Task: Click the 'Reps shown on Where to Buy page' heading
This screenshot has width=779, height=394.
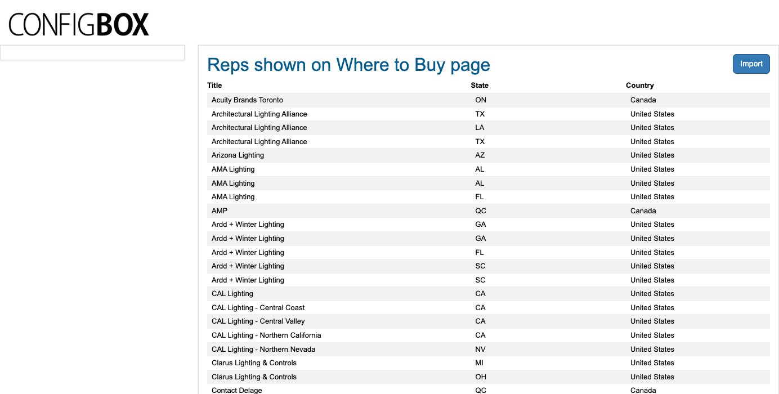Action: click(348, 65)
